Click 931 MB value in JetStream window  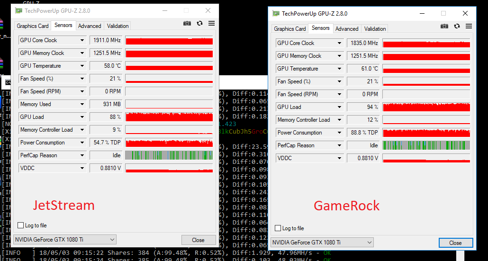pos(106,104)
